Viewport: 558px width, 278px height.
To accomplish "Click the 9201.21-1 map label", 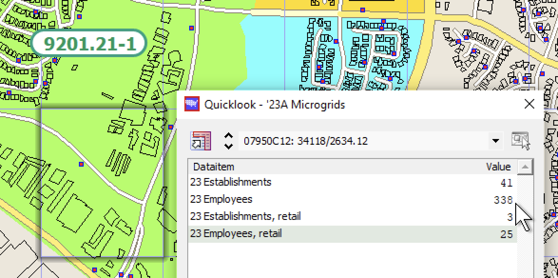I will coord(89,44).
